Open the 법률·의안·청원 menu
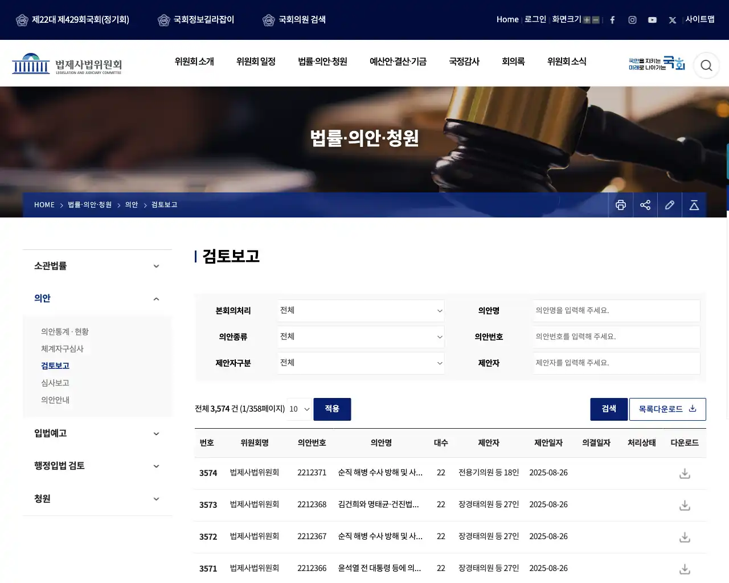This screenshot has width=729, height=583. [x=322, y=61]
